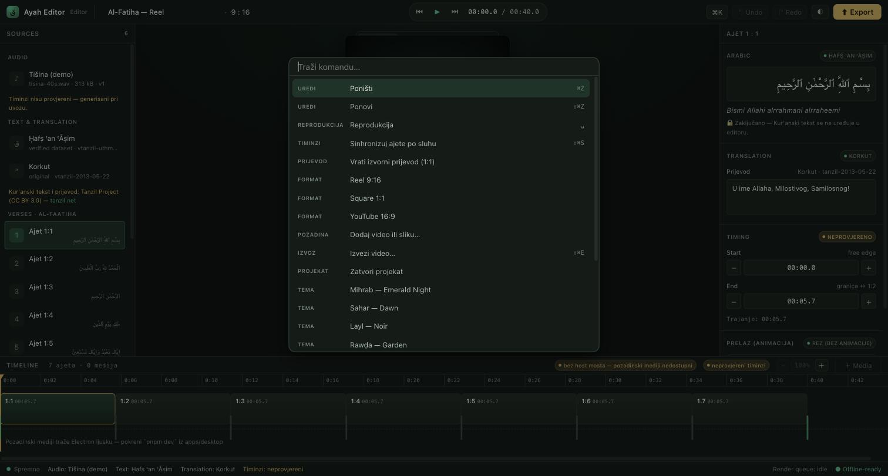Choose Dodaj video ili sliku command

point(440,235)
